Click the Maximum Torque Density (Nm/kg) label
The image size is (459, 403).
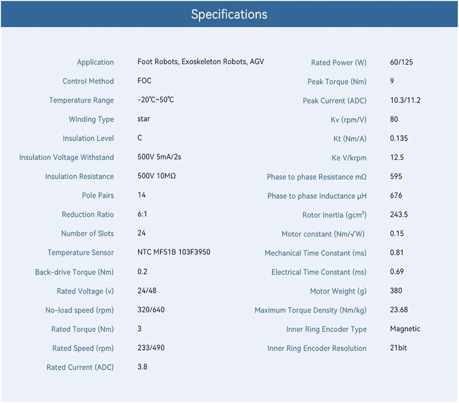(310, 310)
